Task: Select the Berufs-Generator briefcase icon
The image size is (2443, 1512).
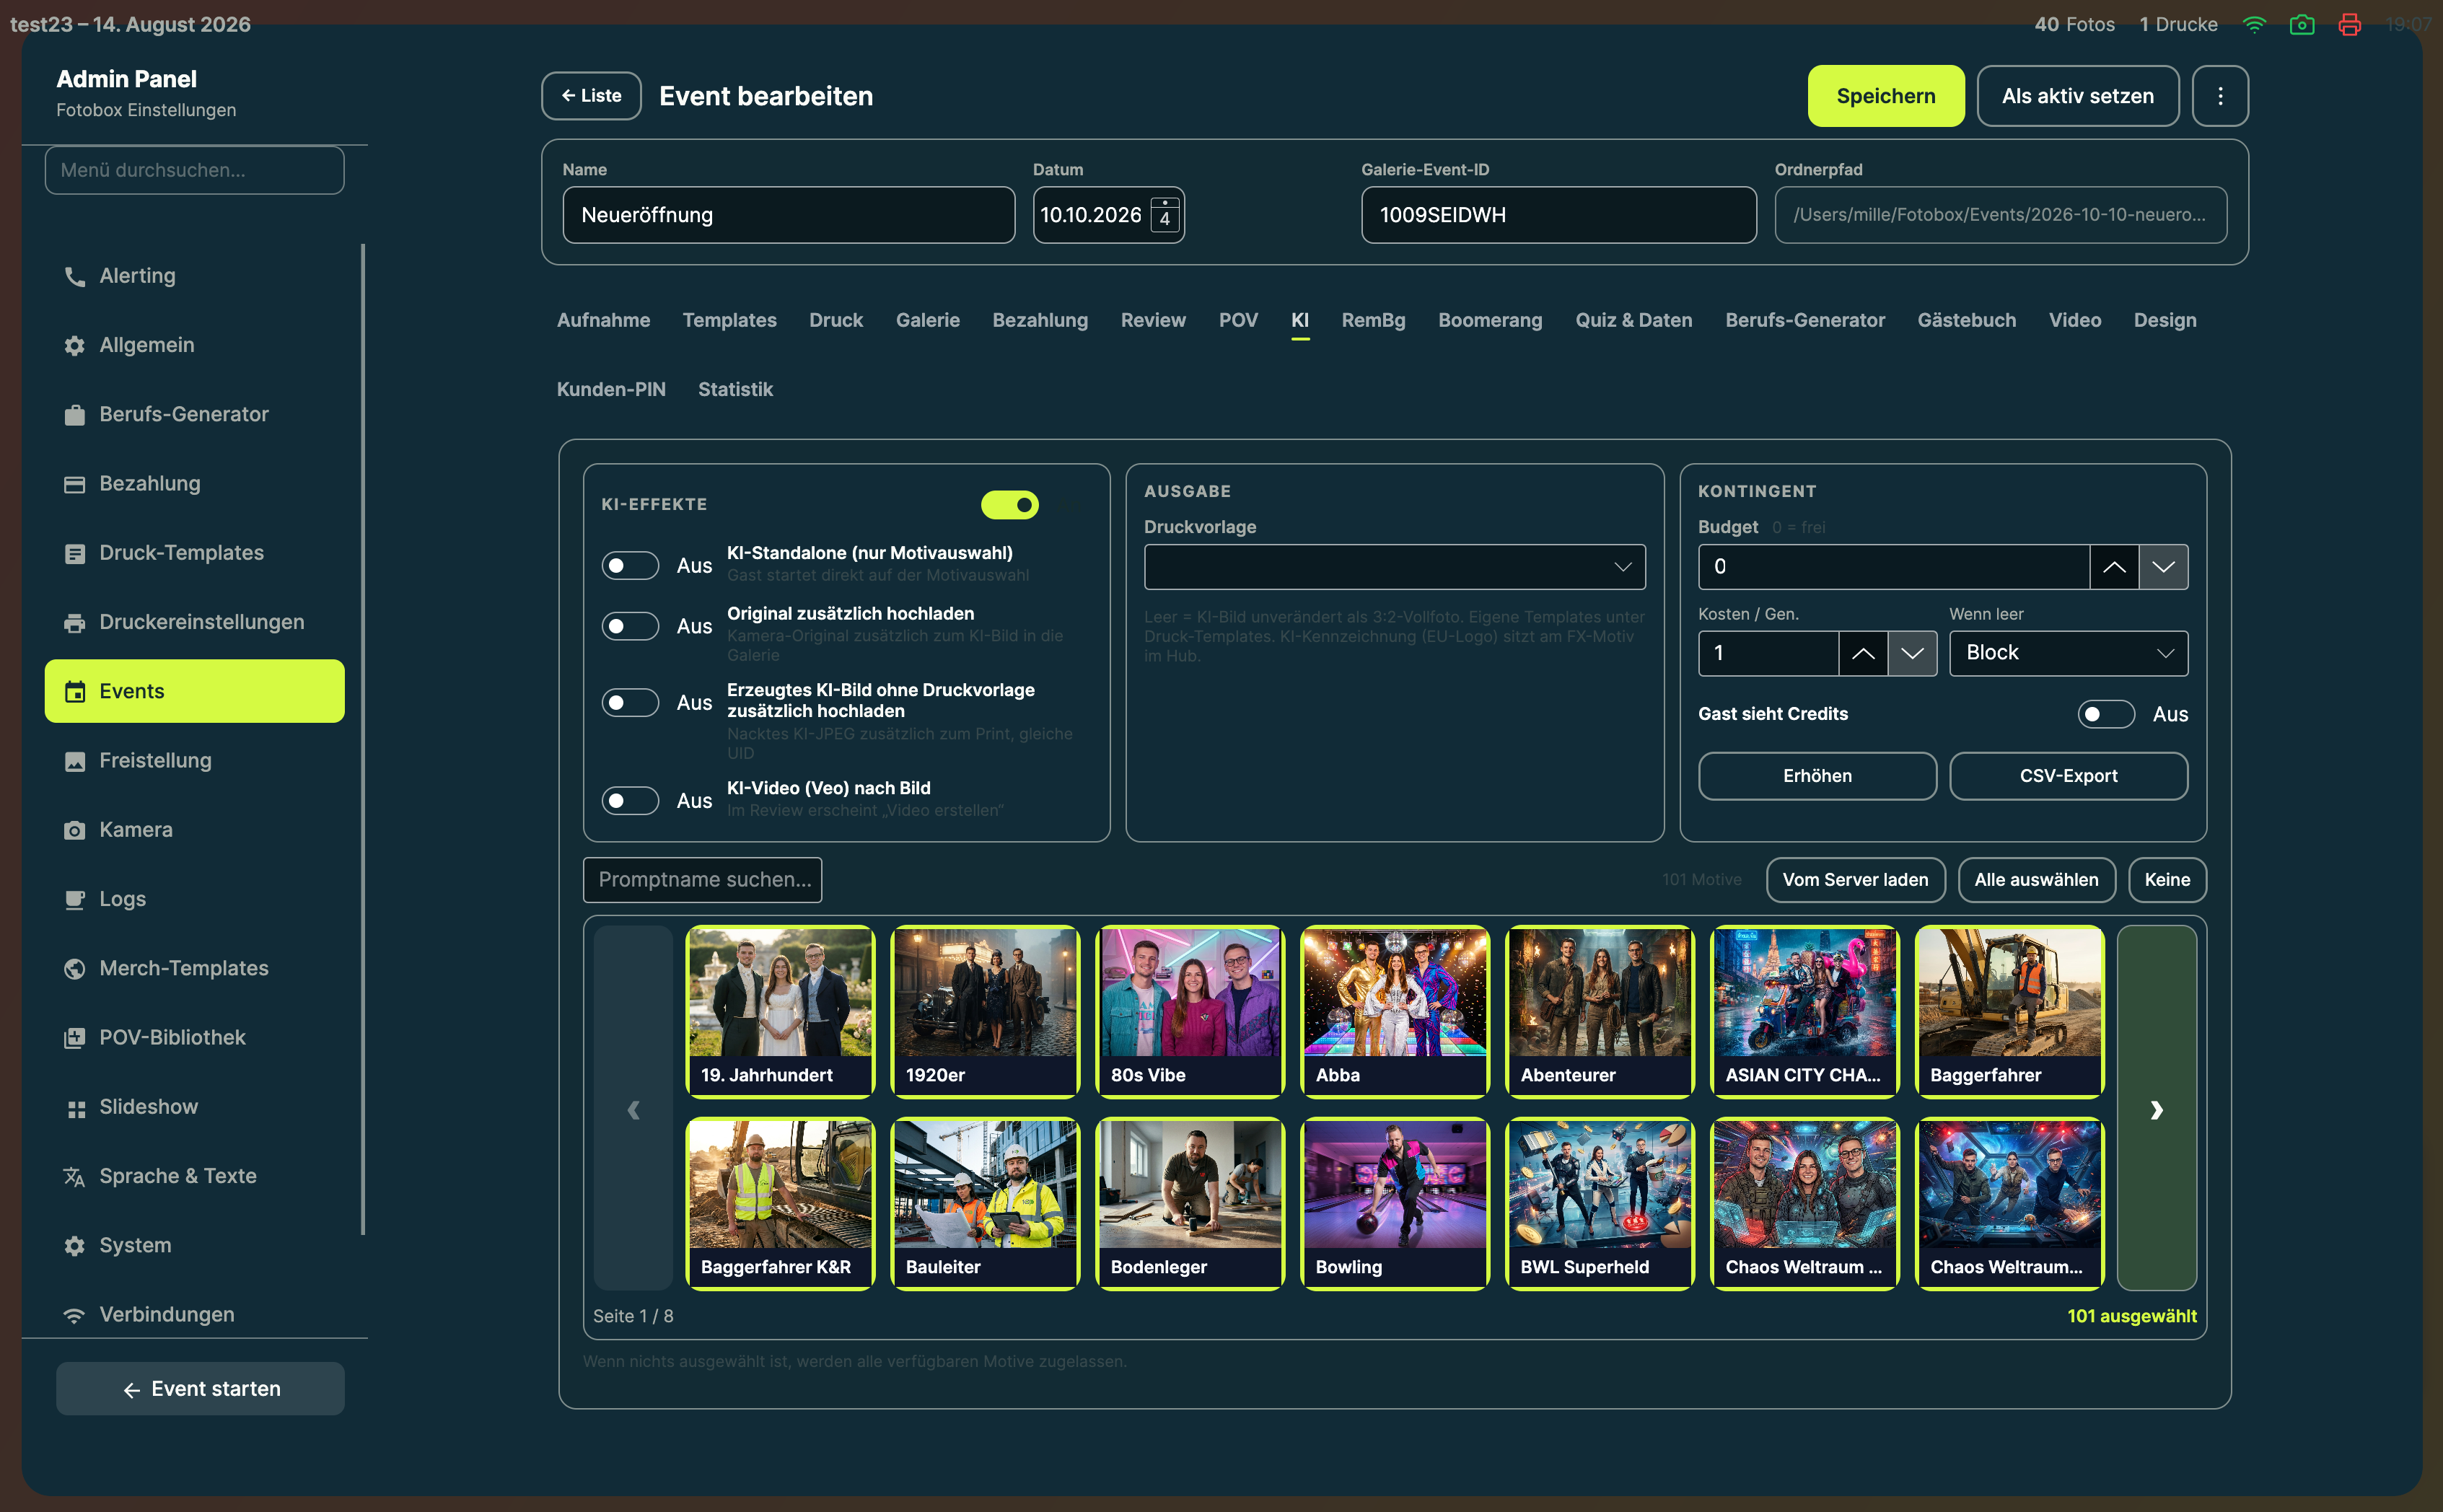Action: click(75, 415)
